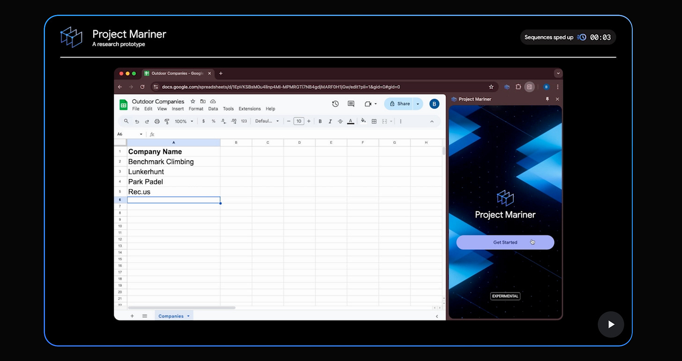Screen dimensions: 682x361
Task: Click the Meet video camera icon
Action: (x=368, y=104)
